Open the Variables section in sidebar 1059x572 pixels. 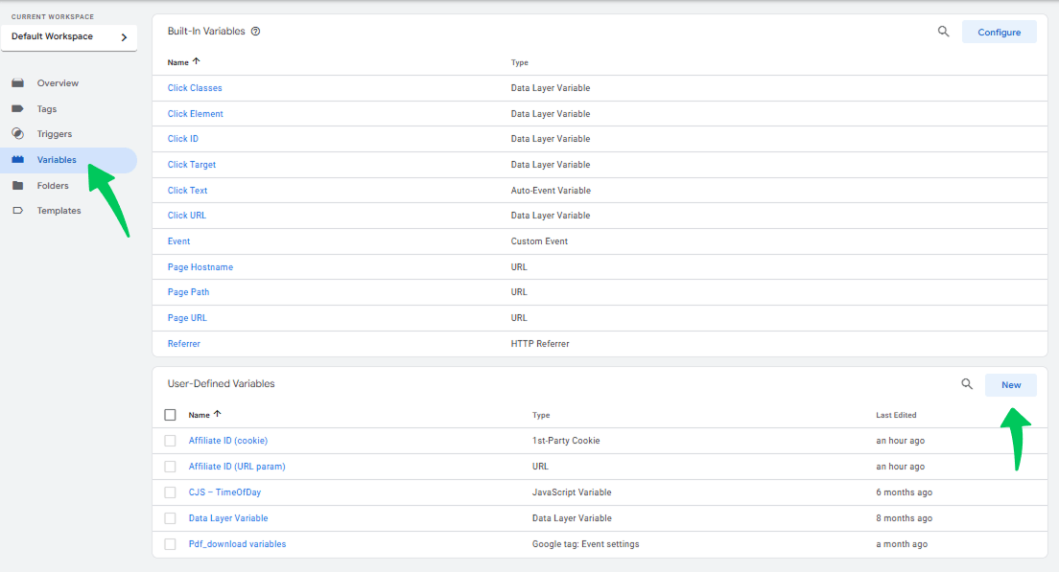(57, 160)
